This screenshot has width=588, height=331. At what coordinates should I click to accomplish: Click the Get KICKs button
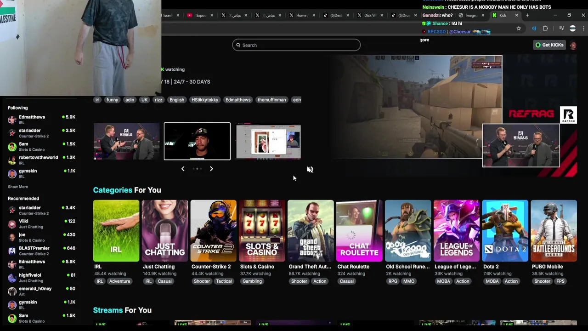tap(549, 45)
